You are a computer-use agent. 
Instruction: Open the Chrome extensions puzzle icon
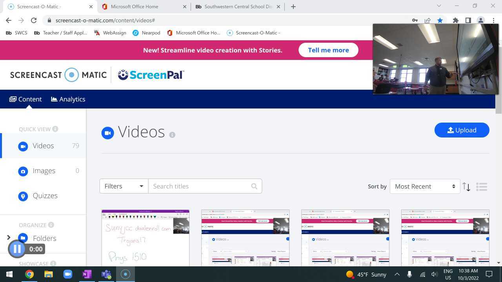tap(455, 20)
